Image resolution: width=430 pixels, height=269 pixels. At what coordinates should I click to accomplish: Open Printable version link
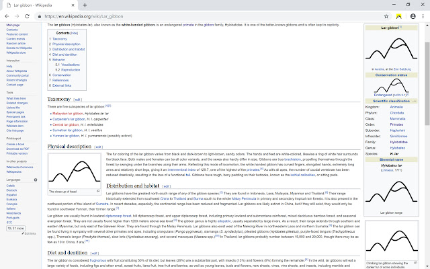point(17,154)
